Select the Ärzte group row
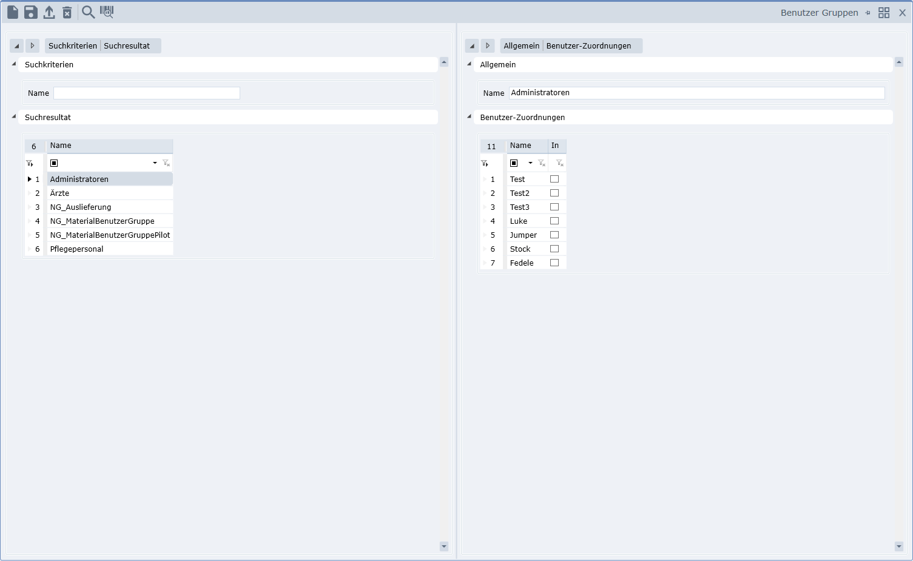This screenshot has height=561, width=913. click(110, 193)
